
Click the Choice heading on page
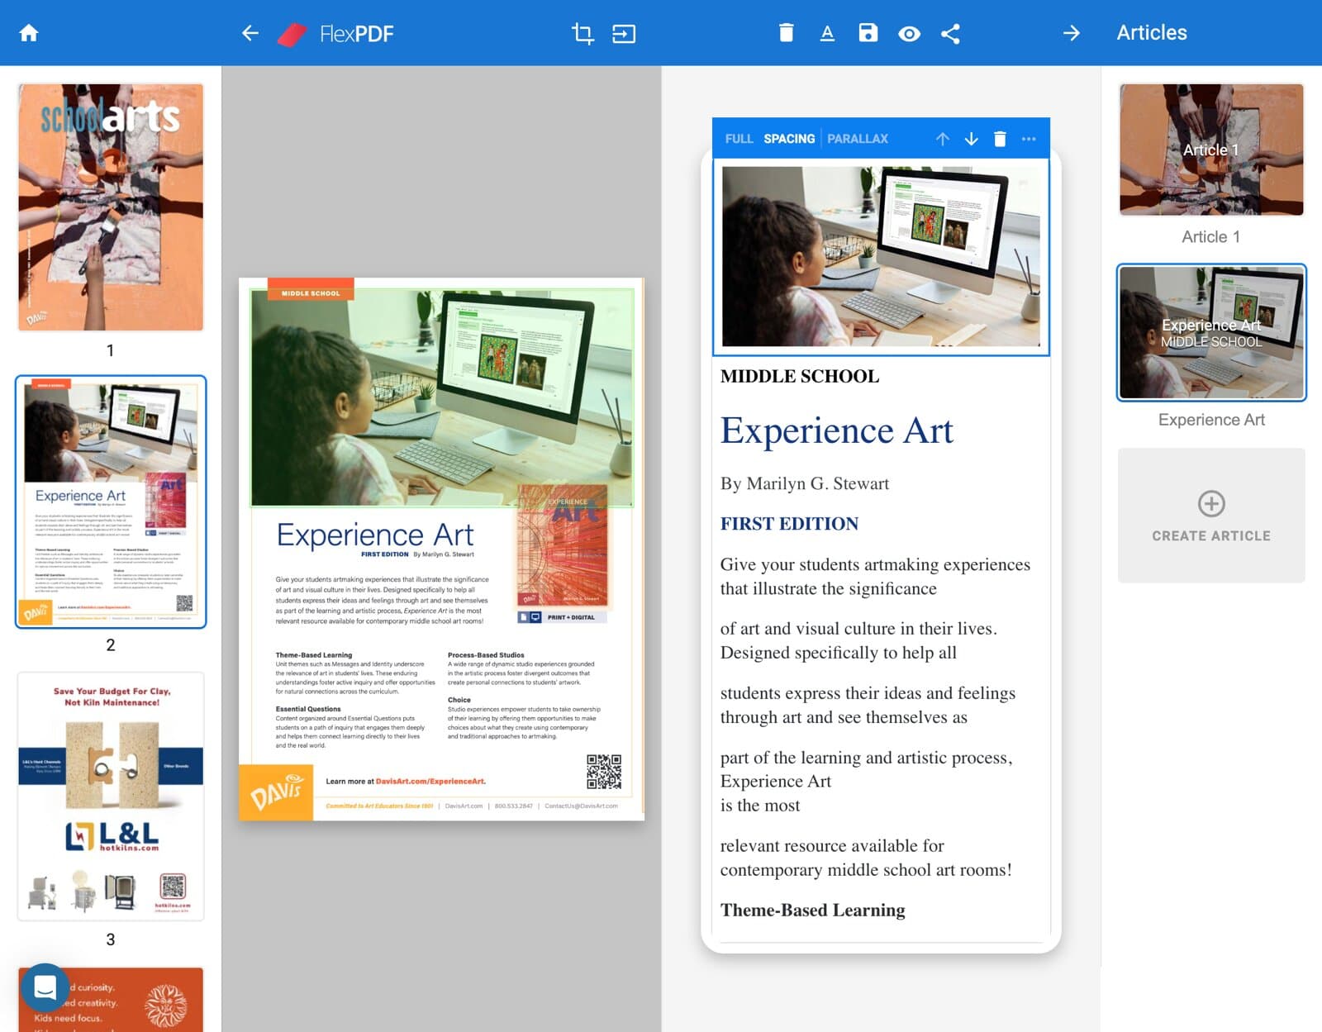(459, 700)
